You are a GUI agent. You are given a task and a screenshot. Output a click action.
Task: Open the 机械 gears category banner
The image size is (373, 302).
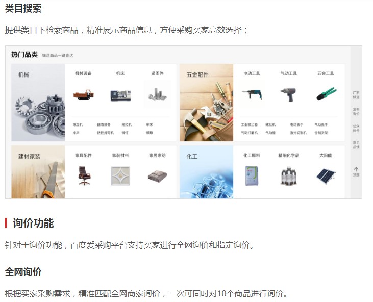(x=38, y=103)
